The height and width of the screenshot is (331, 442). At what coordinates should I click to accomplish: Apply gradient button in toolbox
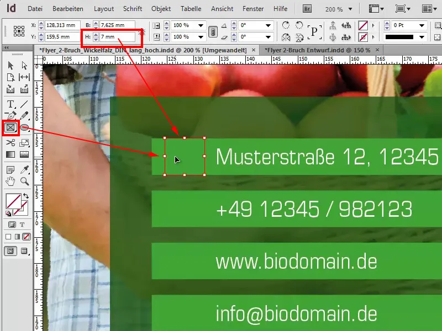tap(18, 237)
